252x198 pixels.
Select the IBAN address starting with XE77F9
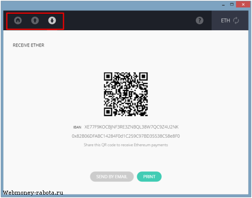pyautogui.click(x=131, y=127)
